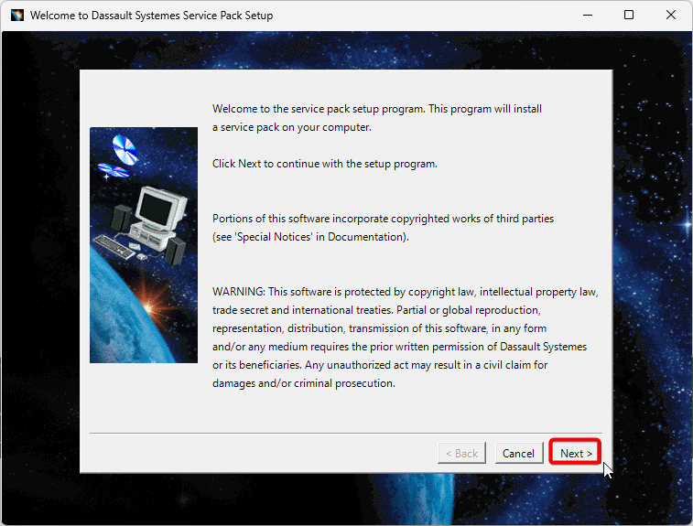Click the flying CD discs in the illustration
The image size is (693, 526).
coord(121,154)
